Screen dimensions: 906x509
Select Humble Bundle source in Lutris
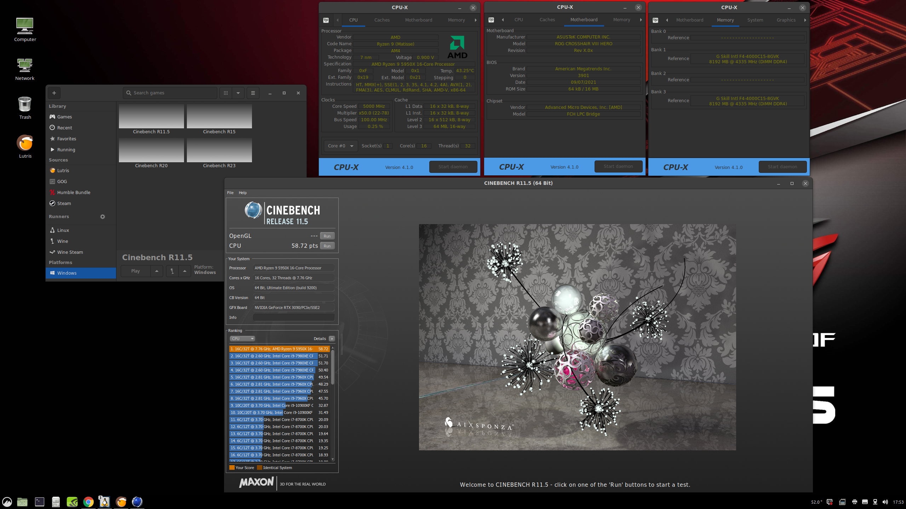(x=81, y=192)
